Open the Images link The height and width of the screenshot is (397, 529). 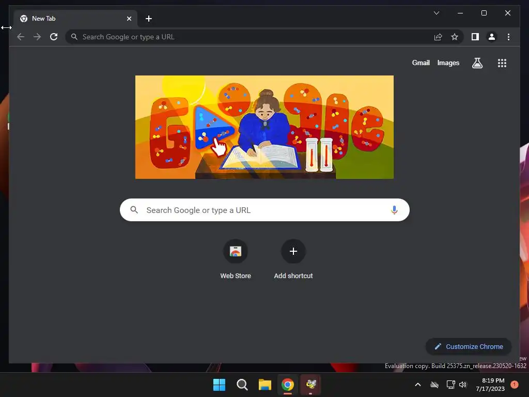[448, 63]
